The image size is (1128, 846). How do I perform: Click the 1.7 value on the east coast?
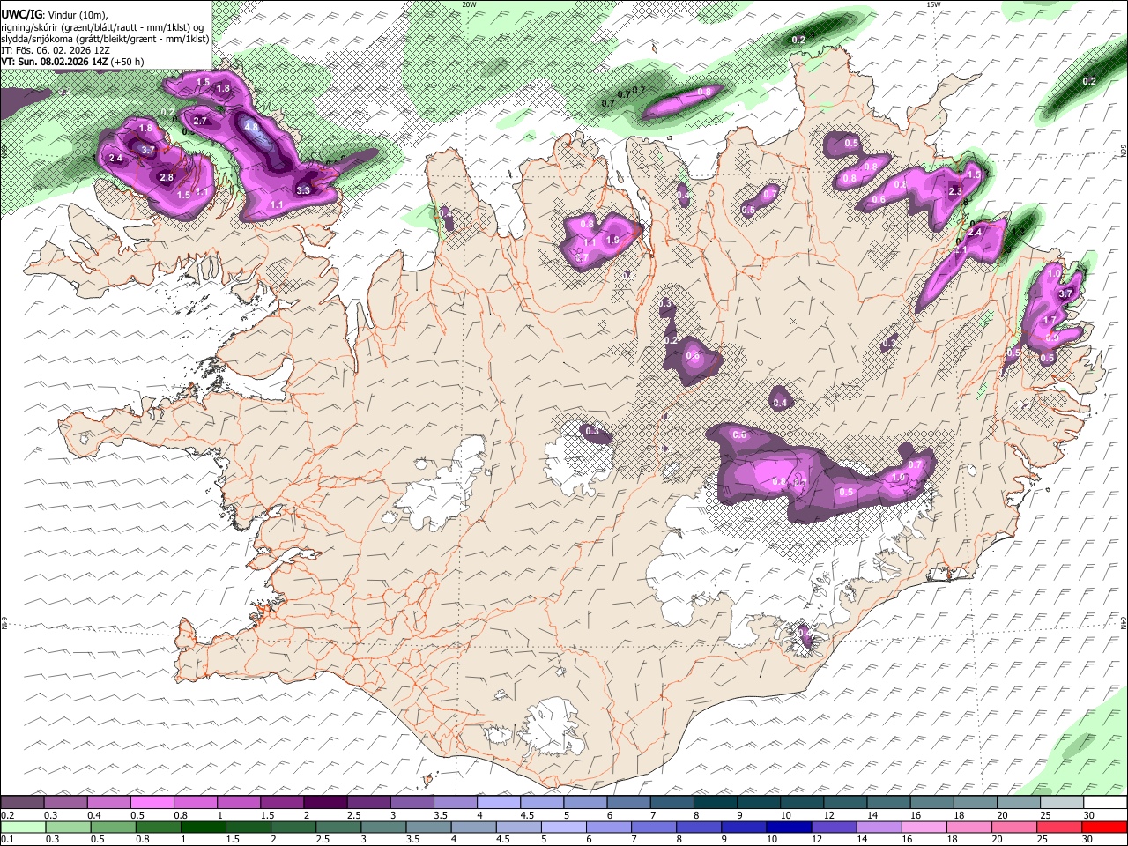click(1050, 321)
